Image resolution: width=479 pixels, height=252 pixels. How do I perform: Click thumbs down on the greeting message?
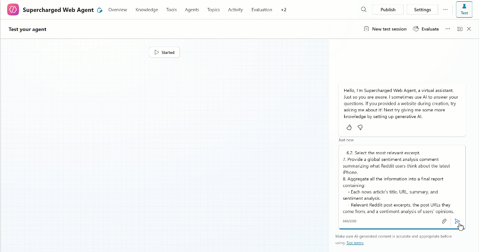[360, 127]
